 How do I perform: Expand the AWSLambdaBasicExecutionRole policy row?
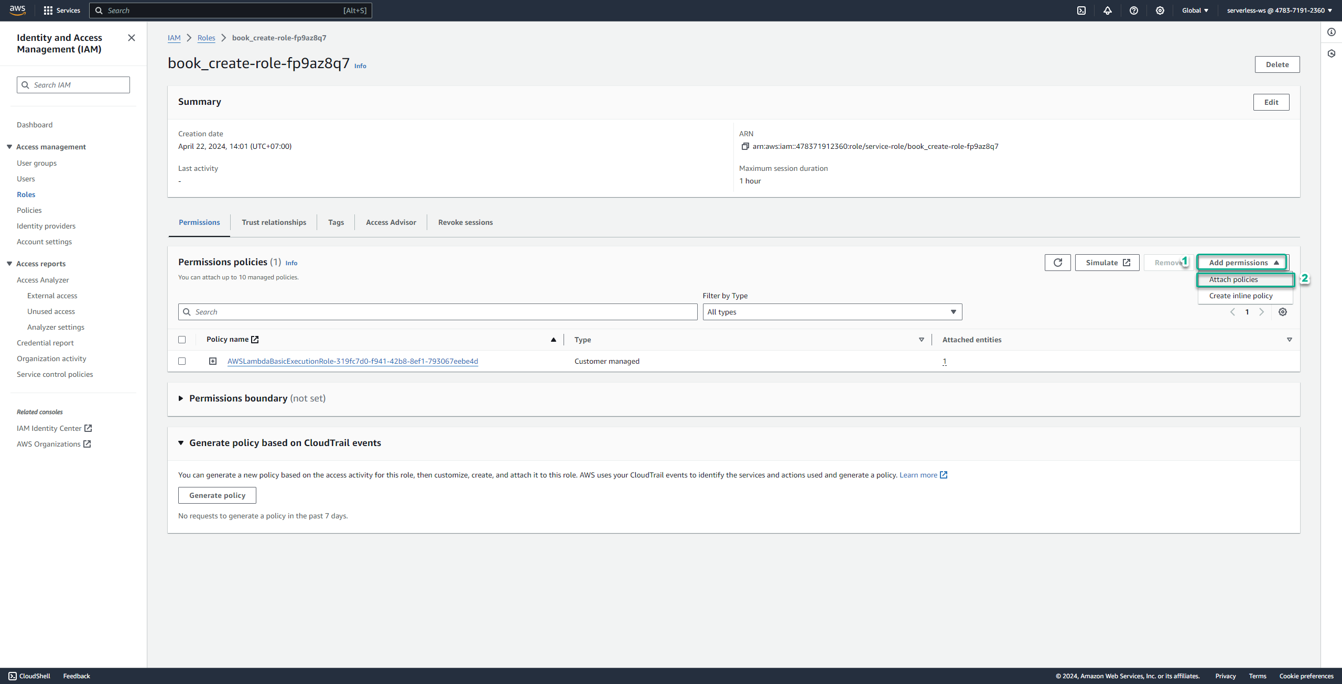click(x=213, y=361)
